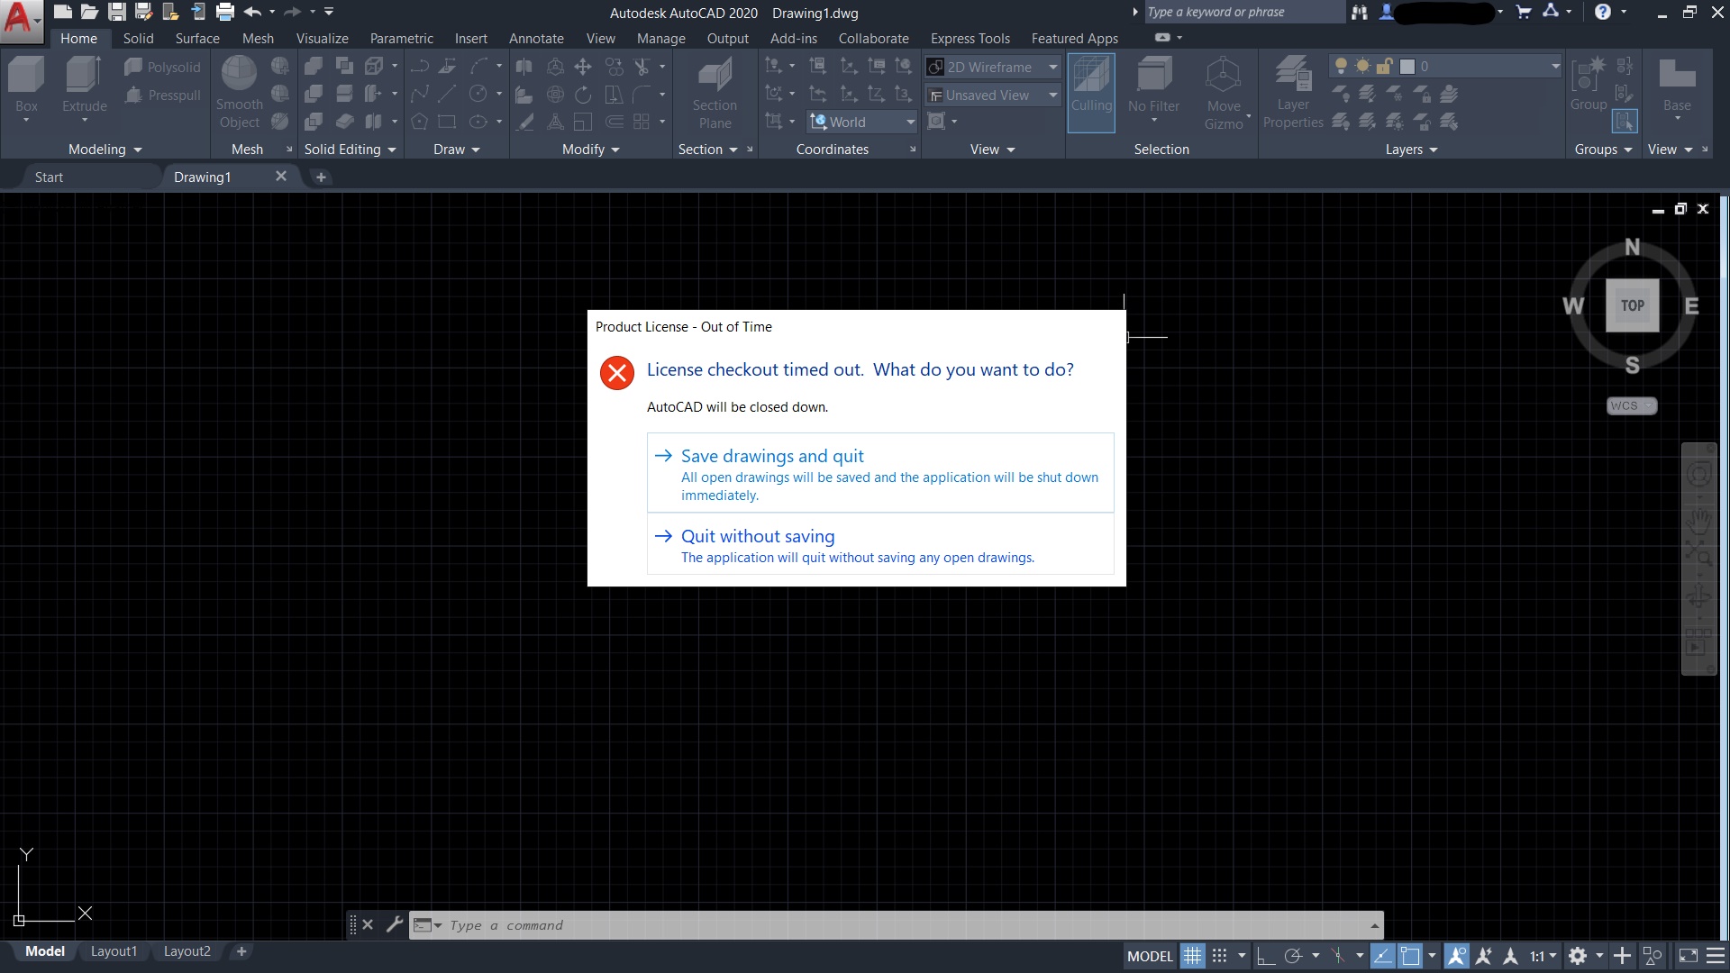This screenshot has width=1730, height=973.
Task: Open the World coordinate system dropdown
Action: click(x=910, y=122)
